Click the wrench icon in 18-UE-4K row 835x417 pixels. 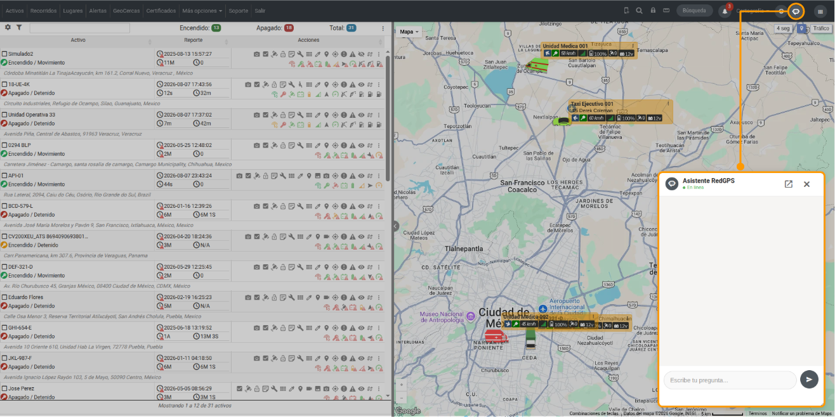(x=291, y=84)
